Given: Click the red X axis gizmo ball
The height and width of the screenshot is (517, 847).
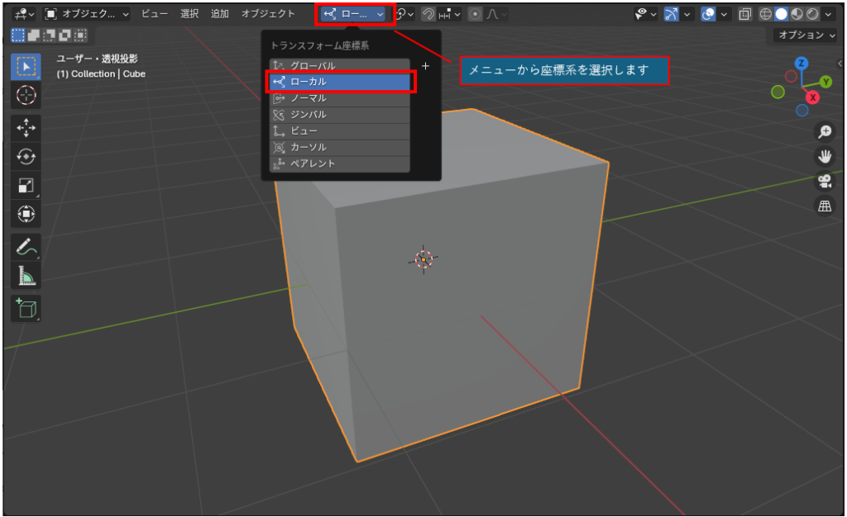Looking at the screenshot, I should (813, 97).
